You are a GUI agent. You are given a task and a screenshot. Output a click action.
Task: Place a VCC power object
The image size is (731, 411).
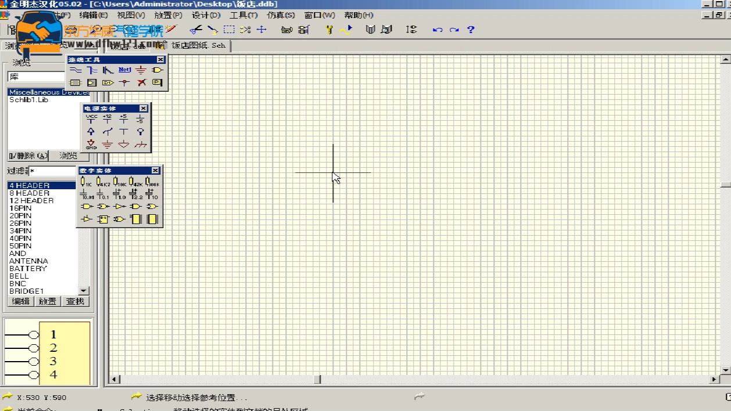coord(91,119)
